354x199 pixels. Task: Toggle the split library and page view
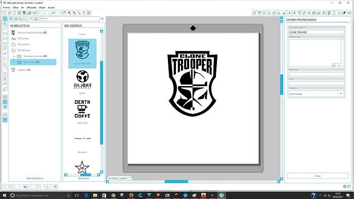5,120
